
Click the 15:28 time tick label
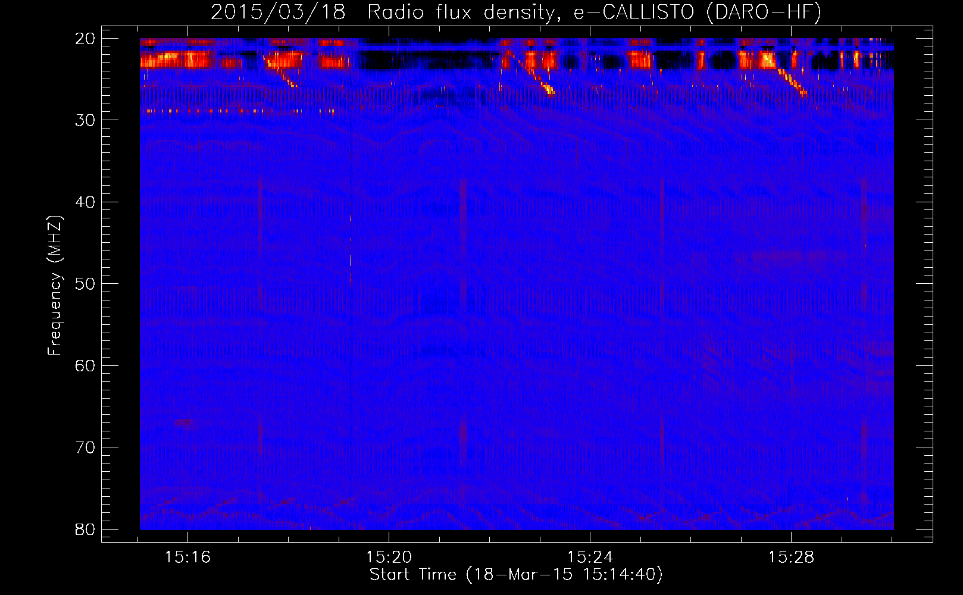(792, 558)
